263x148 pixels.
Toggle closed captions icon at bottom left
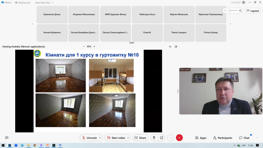click(7, 138)
